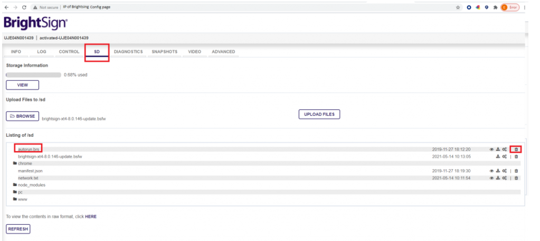Delete the brightsign-xt4-8.0.146-update.bsfw file
Screen dimensions: 540x241
tap(516, 156)
